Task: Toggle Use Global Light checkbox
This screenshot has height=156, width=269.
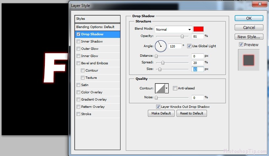Action: pyautogui.click(x=189, y=46)
